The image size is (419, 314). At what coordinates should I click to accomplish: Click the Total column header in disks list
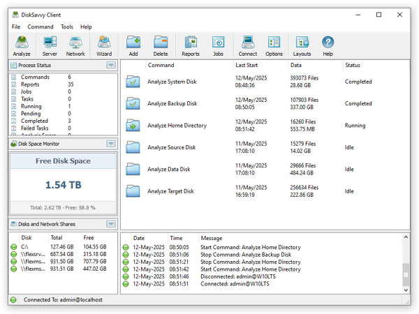[x=64, y=238]
